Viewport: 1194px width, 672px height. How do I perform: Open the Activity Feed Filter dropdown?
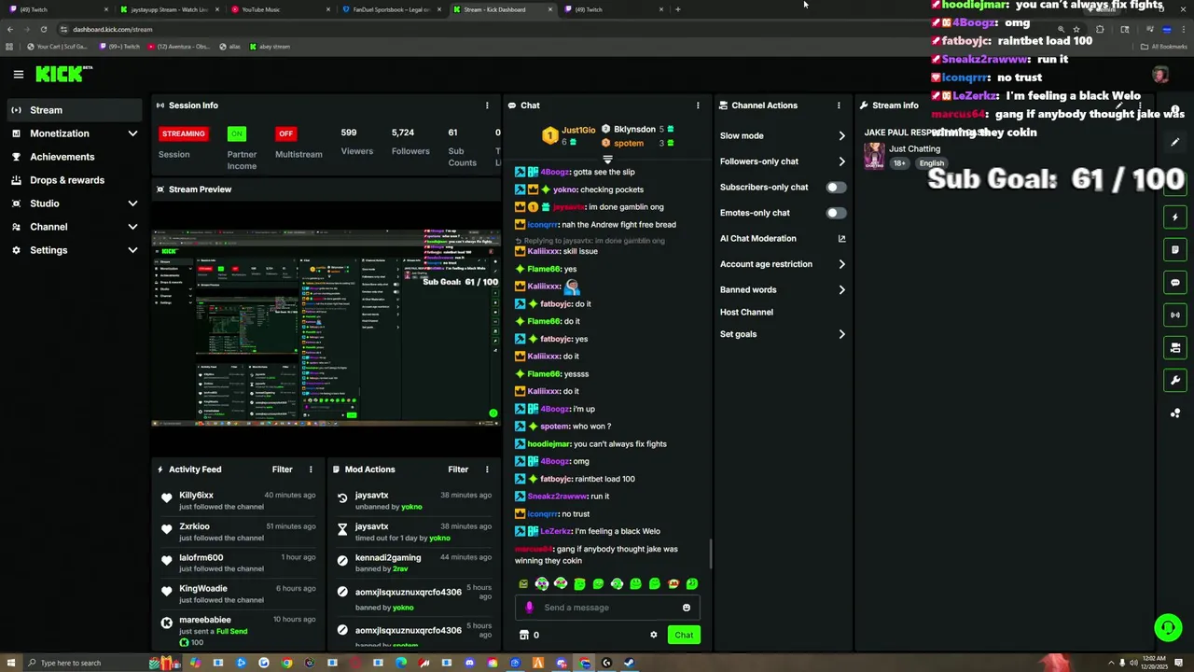click(282, 469)
